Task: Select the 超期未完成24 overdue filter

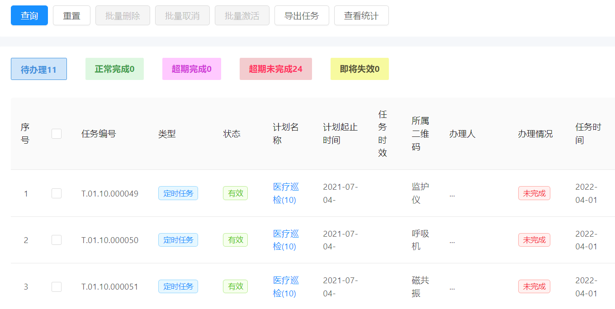Action: [276, 69]
